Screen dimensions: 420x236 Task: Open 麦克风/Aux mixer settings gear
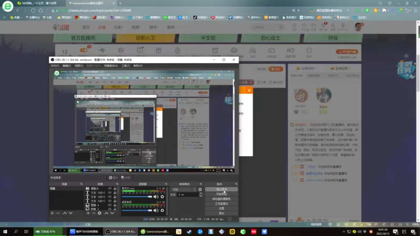[x=162, y=197]
